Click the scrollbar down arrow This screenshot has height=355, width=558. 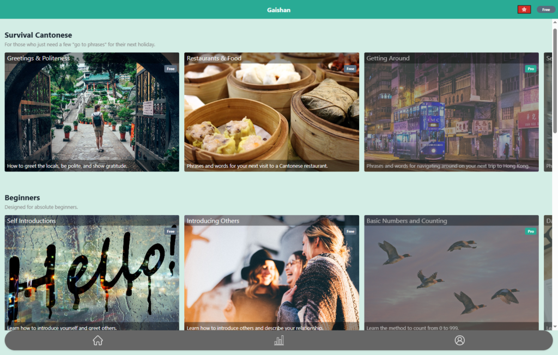pyautogui.click(x=555, y=327)
